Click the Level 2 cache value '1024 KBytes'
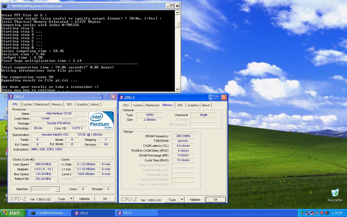The image size is (347, 217). tap(86, 174)
